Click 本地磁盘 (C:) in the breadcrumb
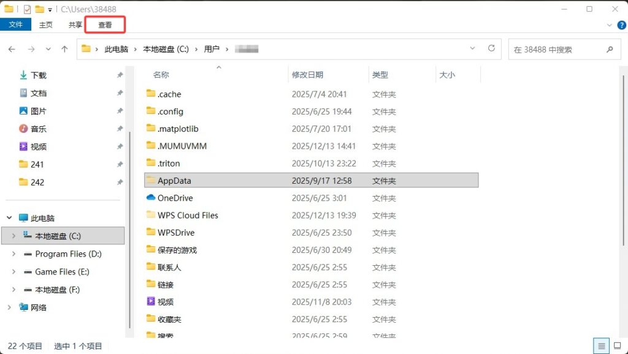The width and height of the screenshot is (628, 354). point(166,49)
